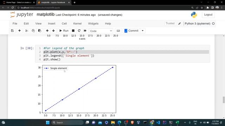
Task: Click the Last Checkpoint status text
Action: tap(76, 15)
